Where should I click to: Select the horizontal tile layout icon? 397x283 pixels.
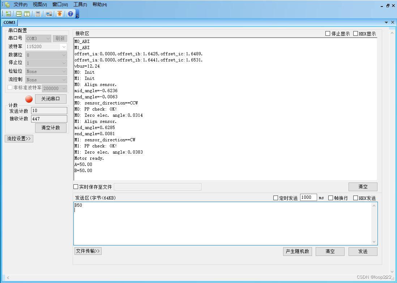point(19,14)
